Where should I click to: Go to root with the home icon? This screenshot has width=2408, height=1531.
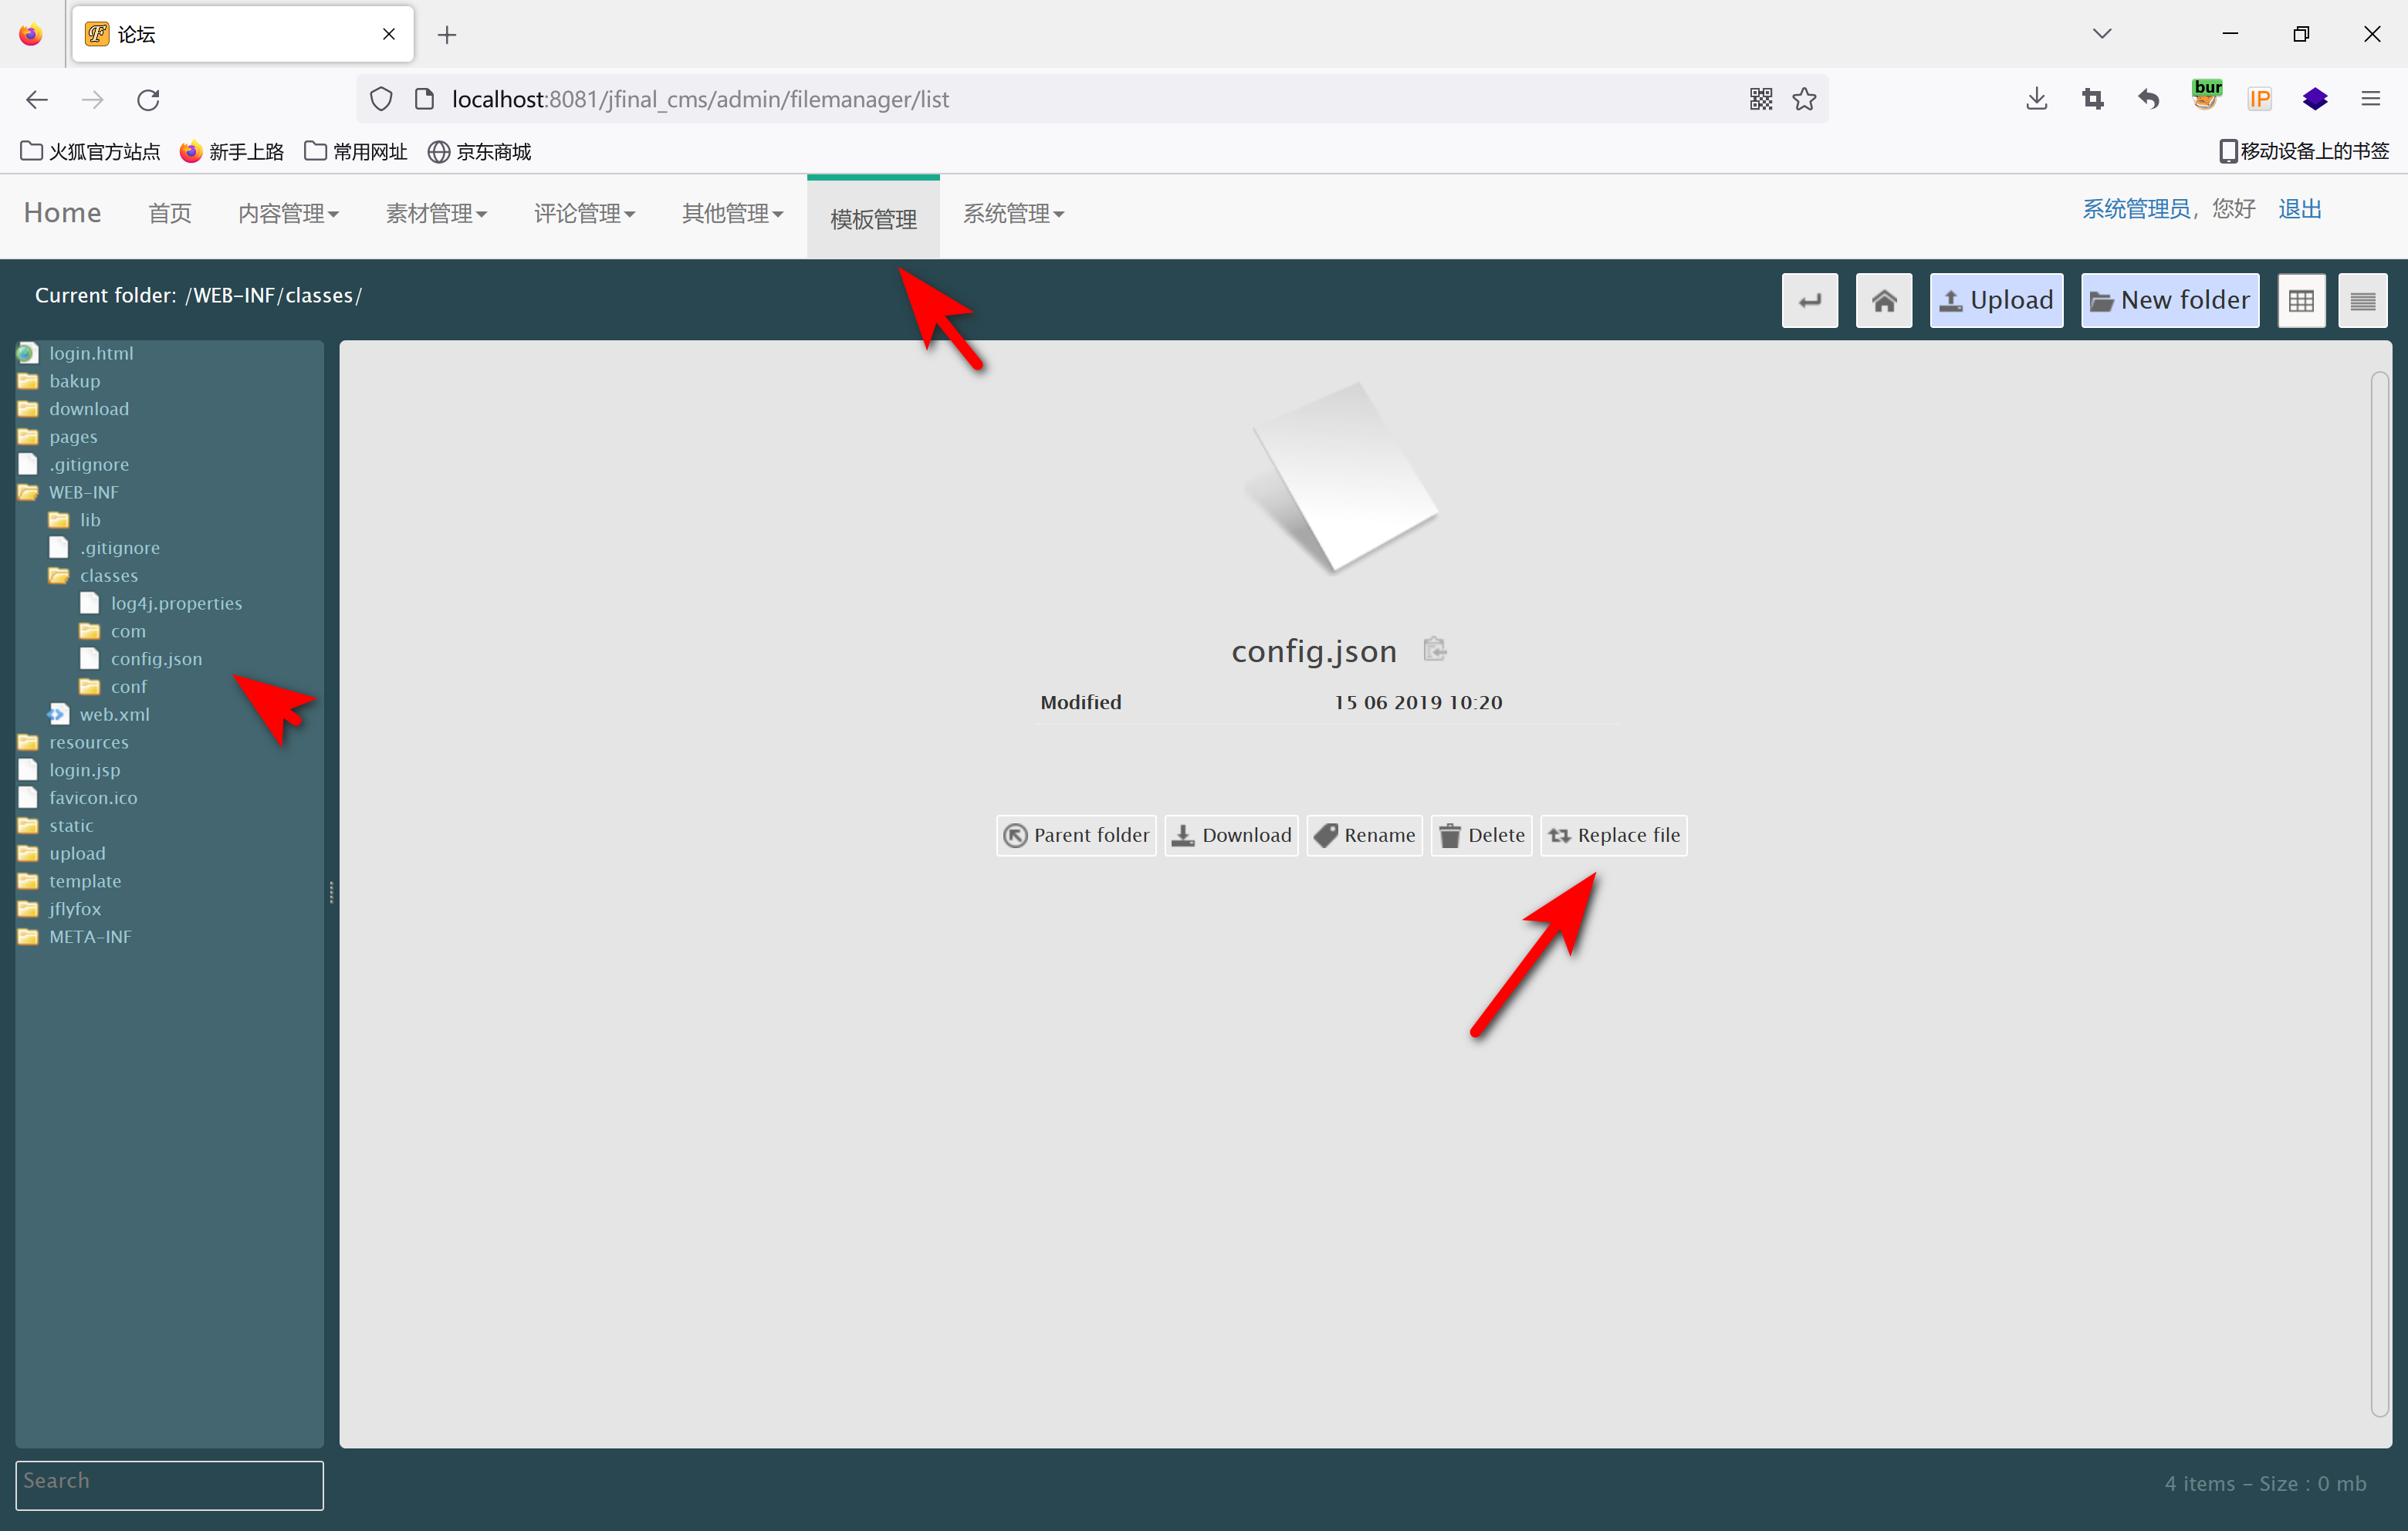pyautogui.click(x=1883, y=300)
